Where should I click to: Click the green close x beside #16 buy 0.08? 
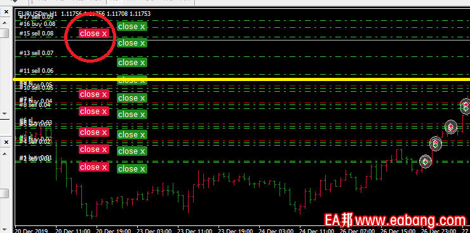tap(132, 27)
